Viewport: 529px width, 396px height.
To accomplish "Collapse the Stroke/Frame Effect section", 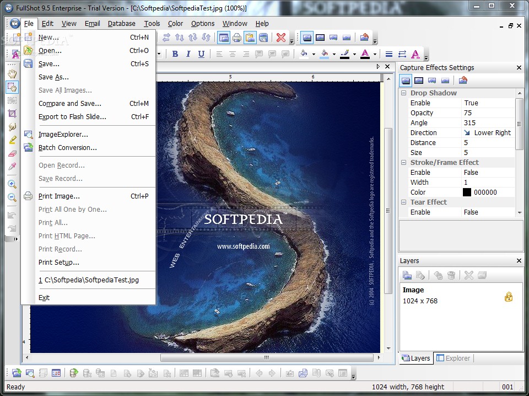I will pos(403,162).
